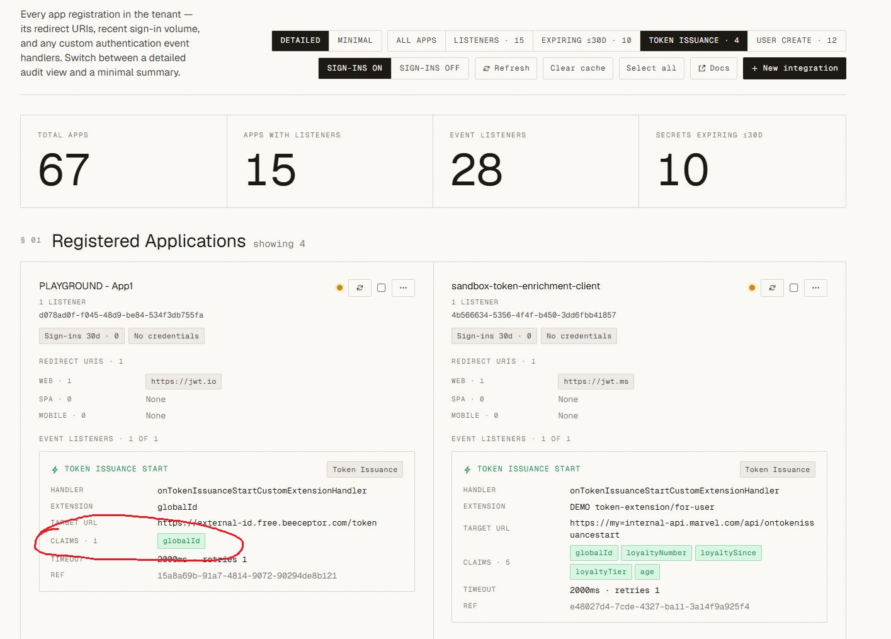891x639 pixels.
Task: Click the No credentials chip on PLAYGROUND - App1
Action: [x=166, y=336]
